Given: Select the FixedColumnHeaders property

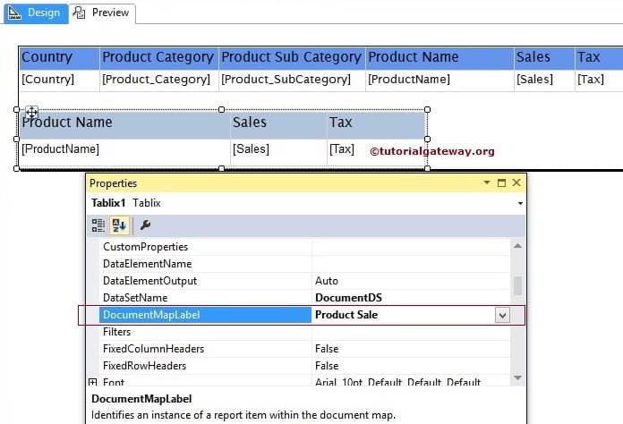Looking at the screenshot, I should tap(153, 349).
